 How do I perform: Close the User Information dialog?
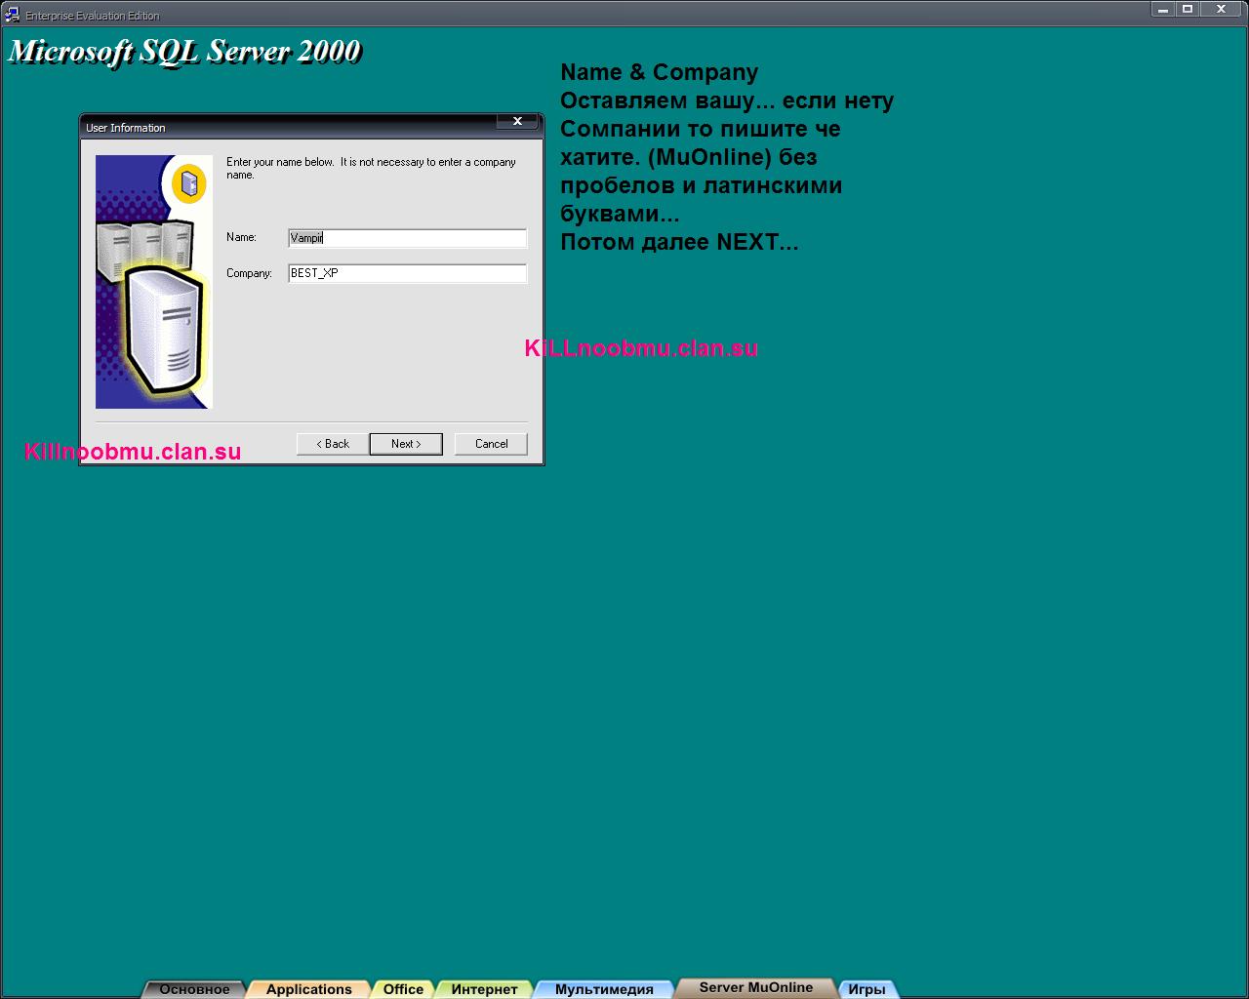tap(517, 121)
